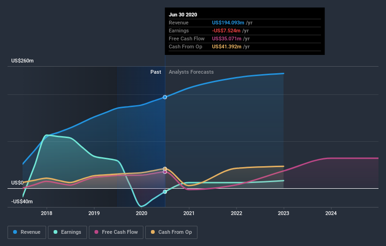Click the -US$7.524m earnings value in tooltip
Screen dimensions: 386x246
(226, 31)
